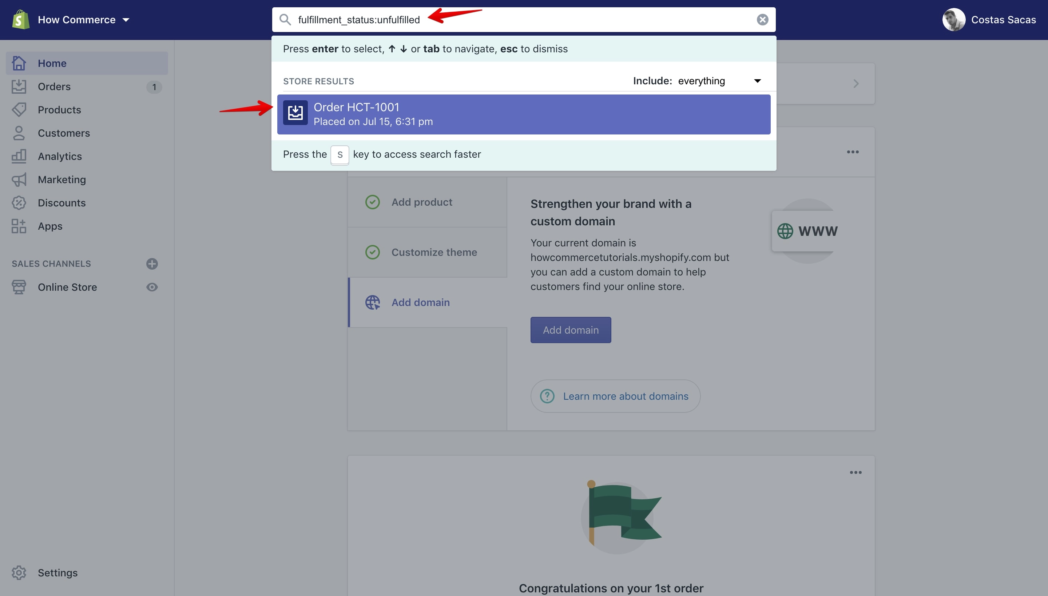The image size is (1048, 596).
Task: Click the Add product checkmark icon
Action: point(373,202)
